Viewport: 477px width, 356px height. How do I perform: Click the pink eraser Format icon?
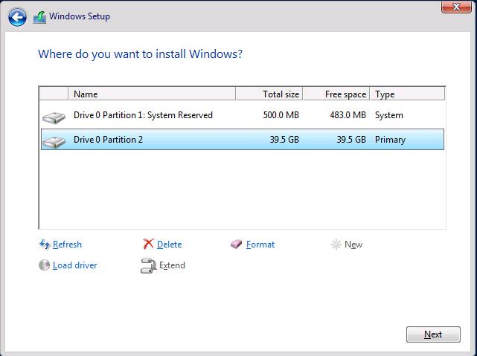coord(236,244)
